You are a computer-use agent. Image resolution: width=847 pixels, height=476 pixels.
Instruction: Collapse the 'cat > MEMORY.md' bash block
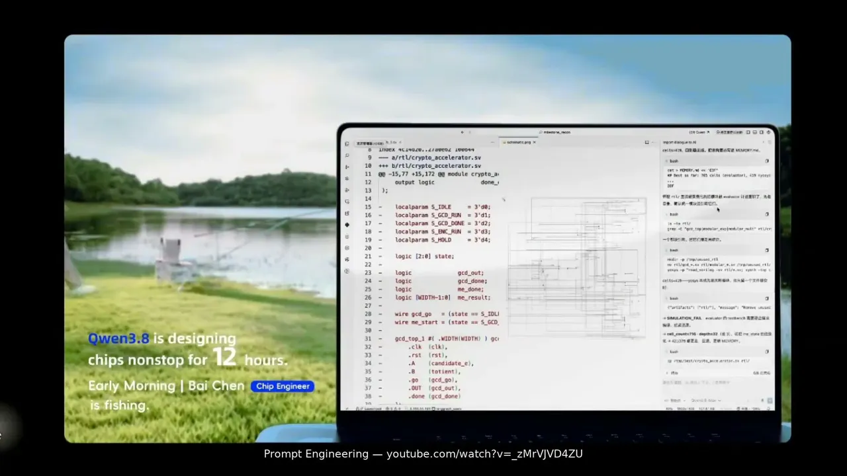666,161
